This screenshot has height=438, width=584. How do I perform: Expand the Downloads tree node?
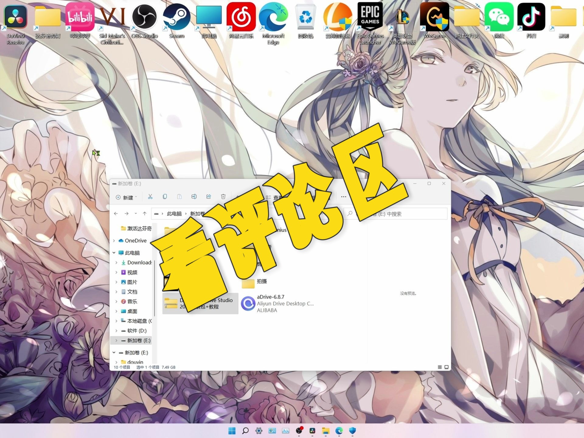tap(116, 262)
